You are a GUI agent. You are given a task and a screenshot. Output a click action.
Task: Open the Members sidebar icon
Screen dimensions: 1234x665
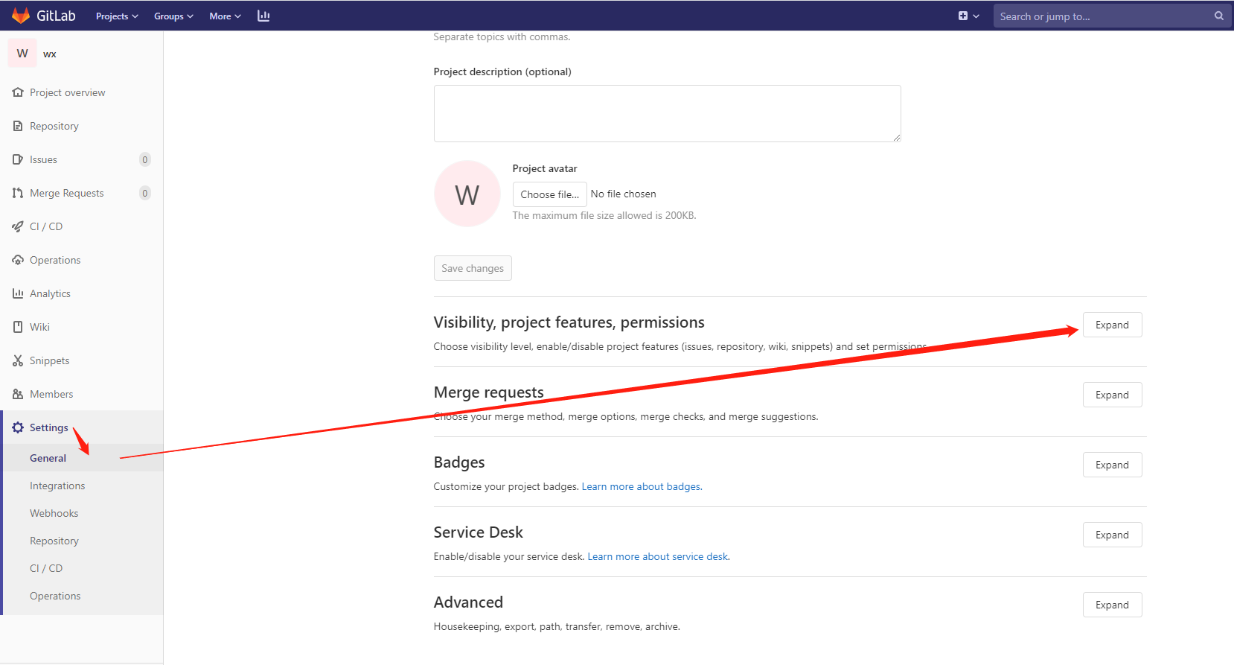point(18,393)
